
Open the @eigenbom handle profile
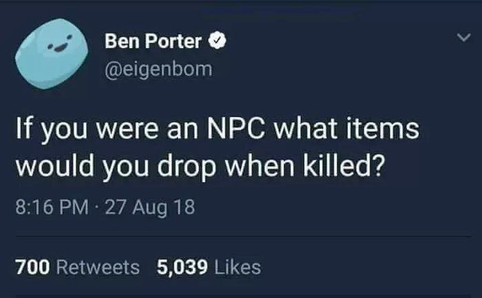[158, 69]
